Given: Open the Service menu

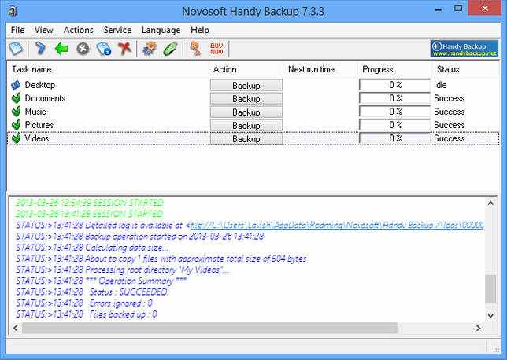Looking at the screenshot, I should click(x=117, y=30).
